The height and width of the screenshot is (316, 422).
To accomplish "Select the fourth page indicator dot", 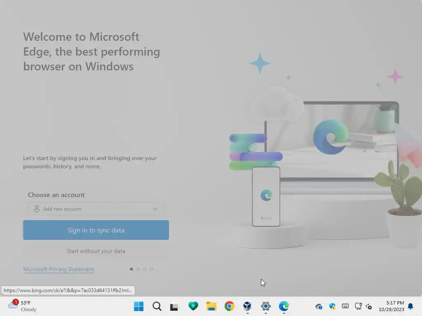I will click(x=151, y=269).
